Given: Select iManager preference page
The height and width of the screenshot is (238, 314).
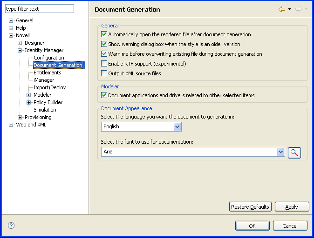Looking at the screenshot, I should (44, 80).
